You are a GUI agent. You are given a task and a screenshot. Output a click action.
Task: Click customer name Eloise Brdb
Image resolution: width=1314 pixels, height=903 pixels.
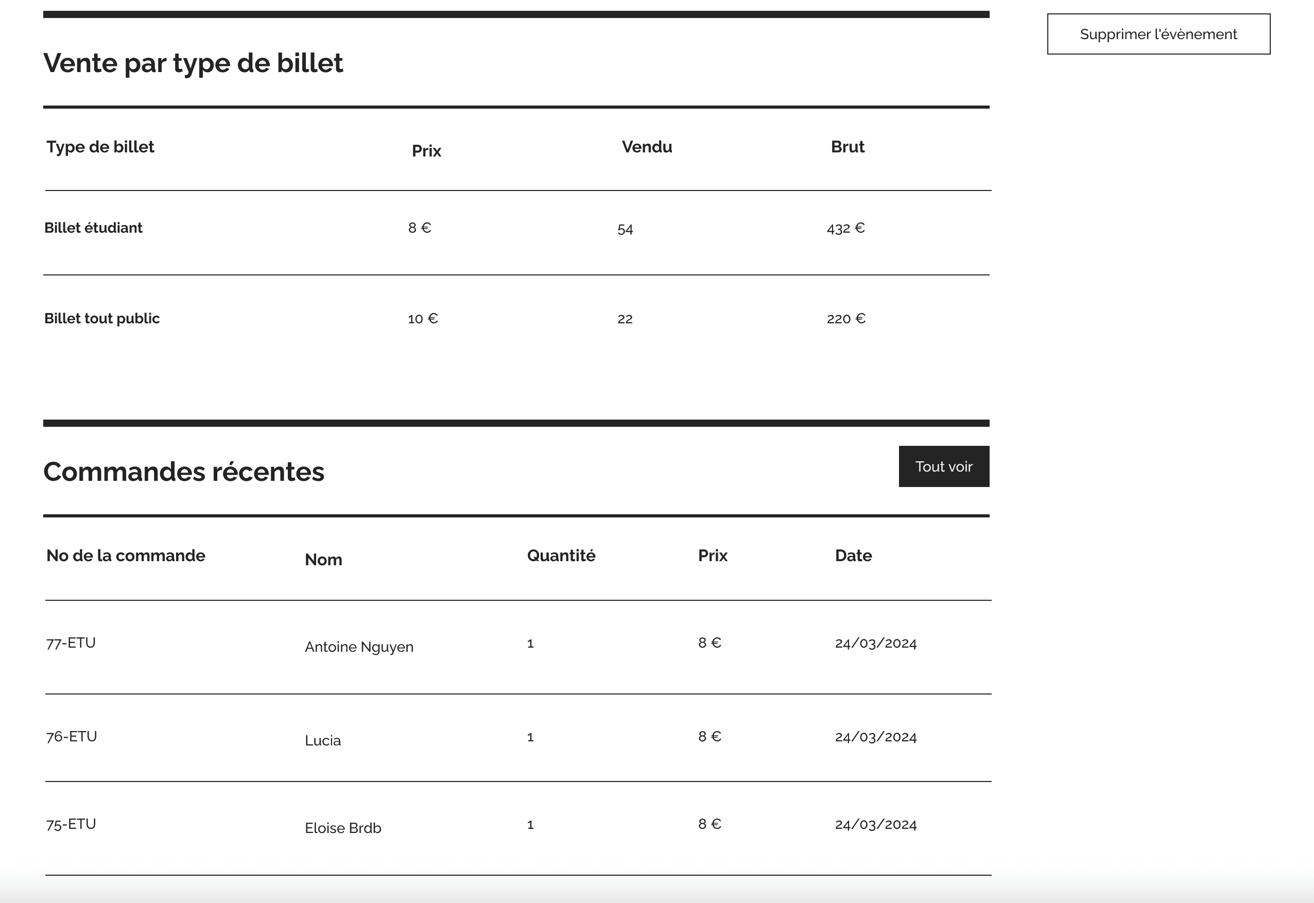point(343,828)
